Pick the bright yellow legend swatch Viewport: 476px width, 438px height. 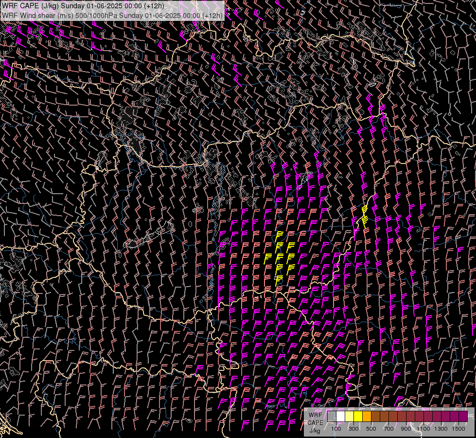pos(358,416)
